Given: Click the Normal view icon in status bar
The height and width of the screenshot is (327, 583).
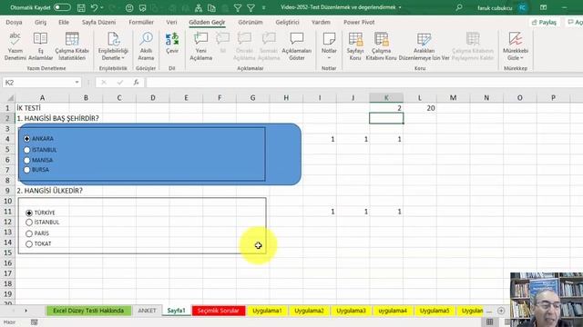Looking at the screenshot, I should coord(490,322).
